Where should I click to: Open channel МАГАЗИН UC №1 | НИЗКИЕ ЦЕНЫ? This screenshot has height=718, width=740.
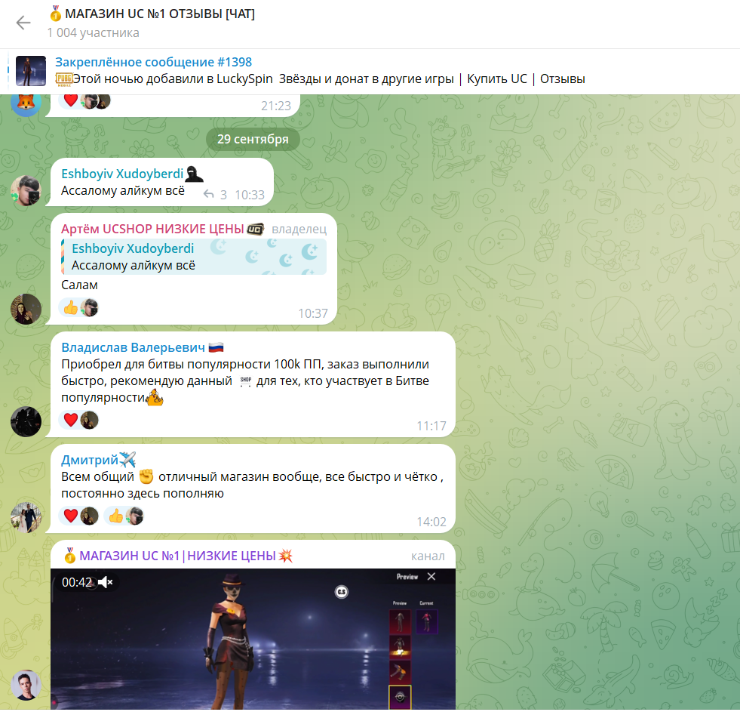[177, 556]
